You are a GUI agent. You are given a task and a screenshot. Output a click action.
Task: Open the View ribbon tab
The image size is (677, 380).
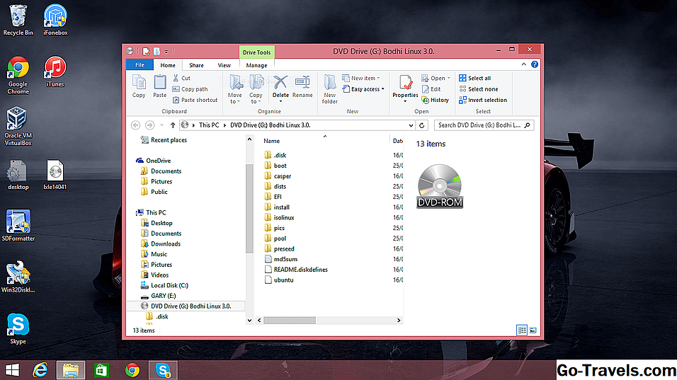pyautogui.click(x=224, y=65)
